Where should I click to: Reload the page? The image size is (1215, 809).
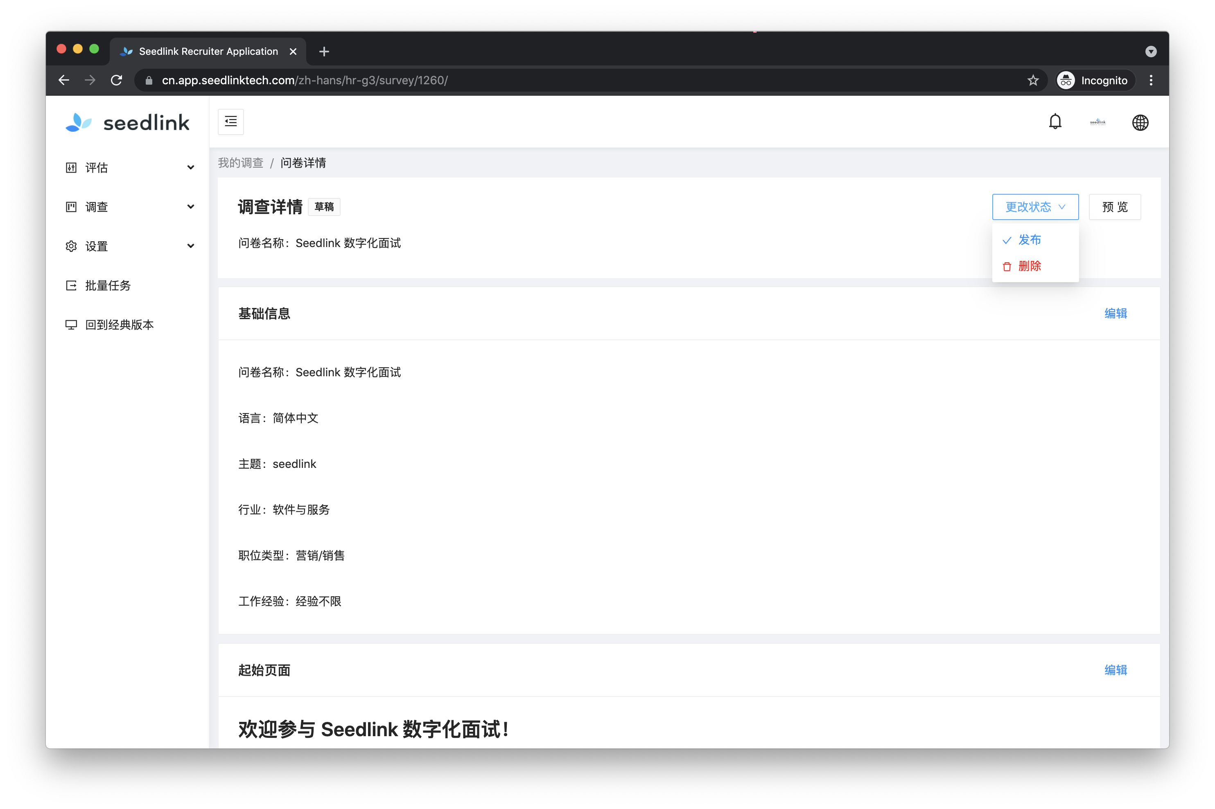[116, 80]
